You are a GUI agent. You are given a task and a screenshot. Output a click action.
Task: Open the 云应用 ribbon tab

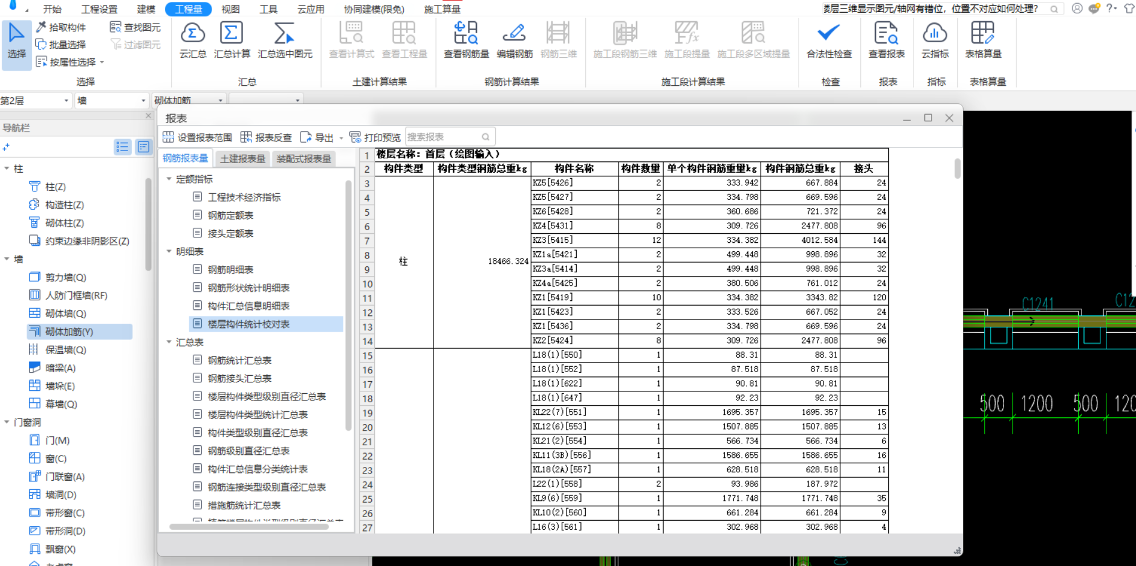coord(311,9)
